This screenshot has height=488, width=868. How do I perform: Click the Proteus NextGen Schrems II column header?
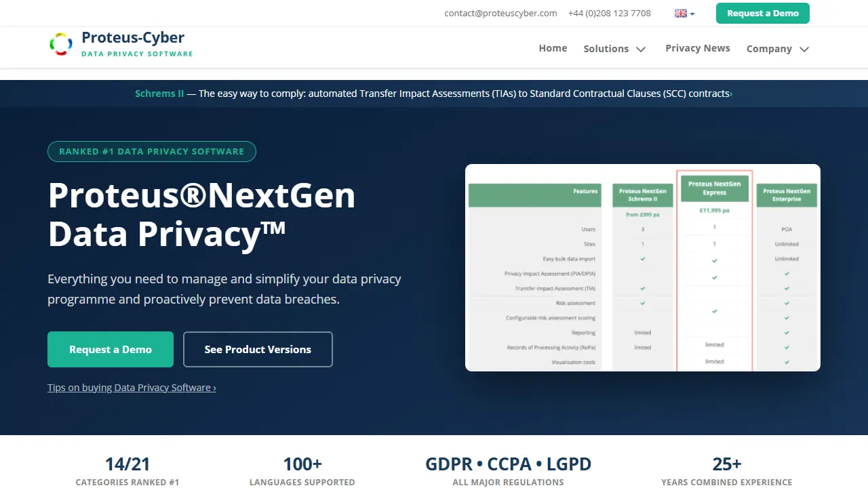coord(642,195)
